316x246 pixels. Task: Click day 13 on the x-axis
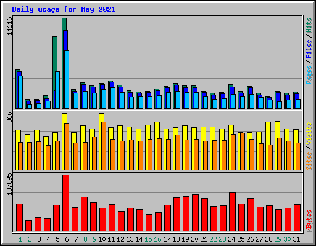[x=130, y=239]
